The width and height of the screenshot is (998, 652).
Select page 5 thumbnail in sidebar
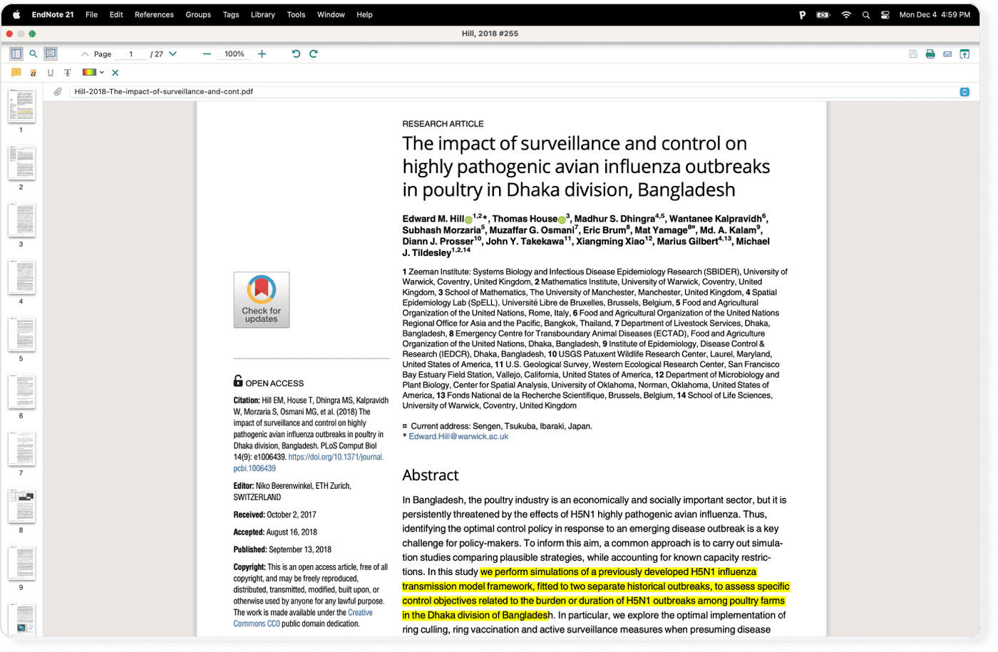point(21,333)
